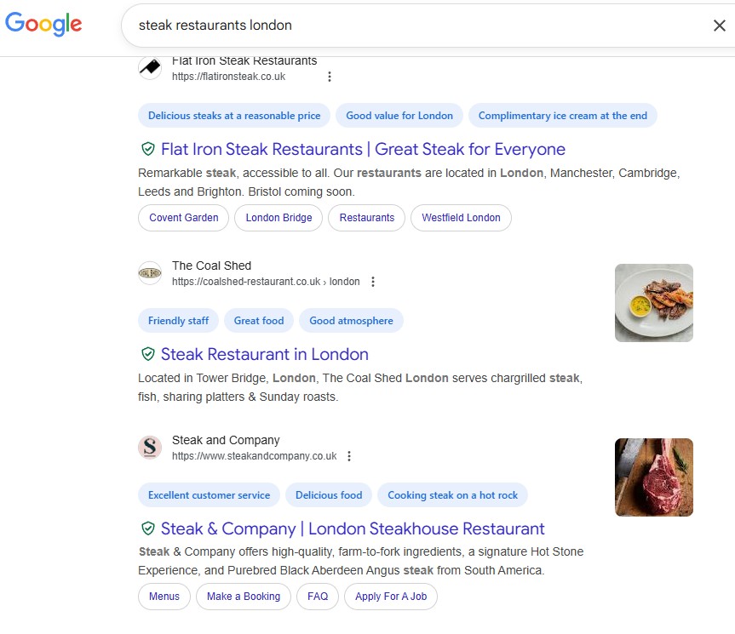This screenshot has height=634, width=735.
Task: Click shield icon beside Steak Restaurant in London
Action: point(148,355)
